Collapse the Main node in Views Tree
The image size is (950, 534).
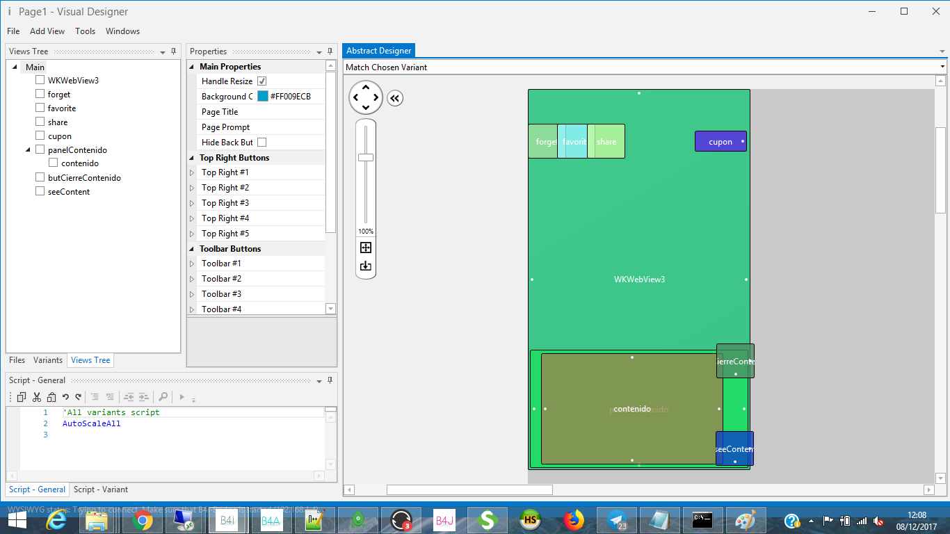(x=15, y=67)
